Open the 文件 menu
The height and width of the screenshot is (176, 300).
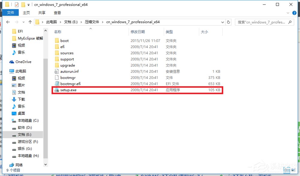pyautogui.click(x=11, y=13)
